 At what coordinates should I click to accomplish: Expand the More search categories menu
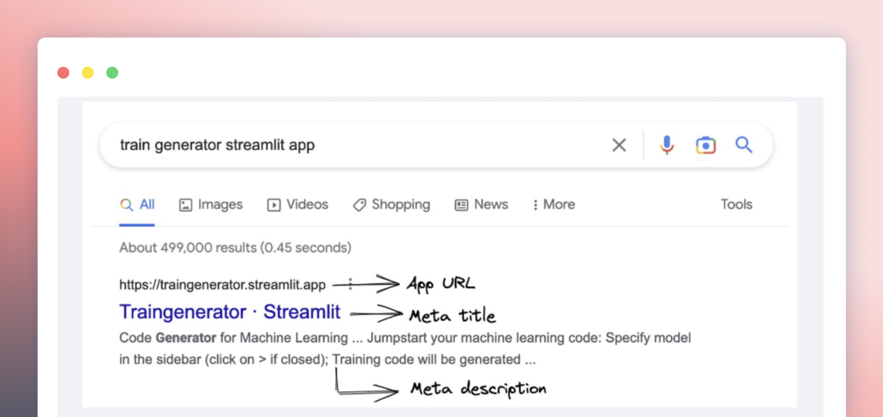point(554,204)
